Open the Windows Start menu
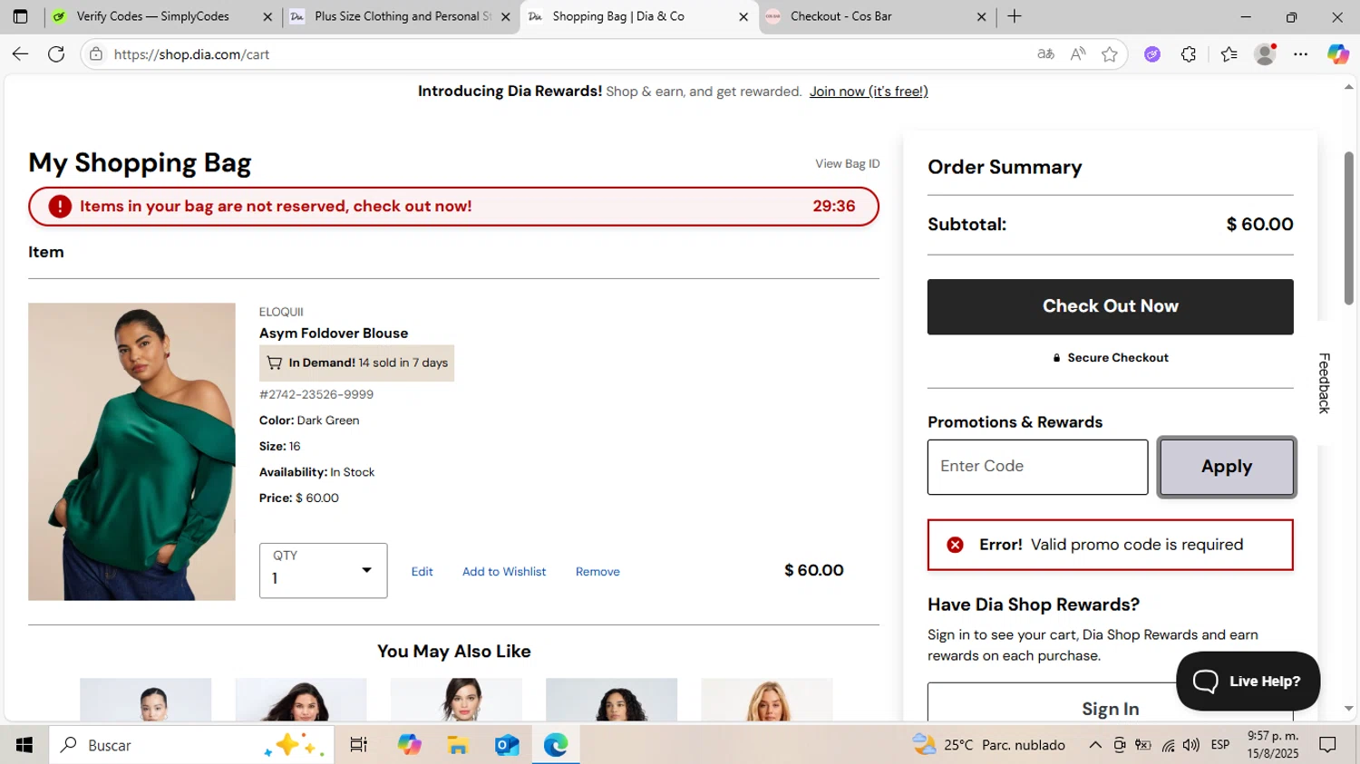Image resolution: width=1360 pixels, height=764 pixels. [24, 745]
